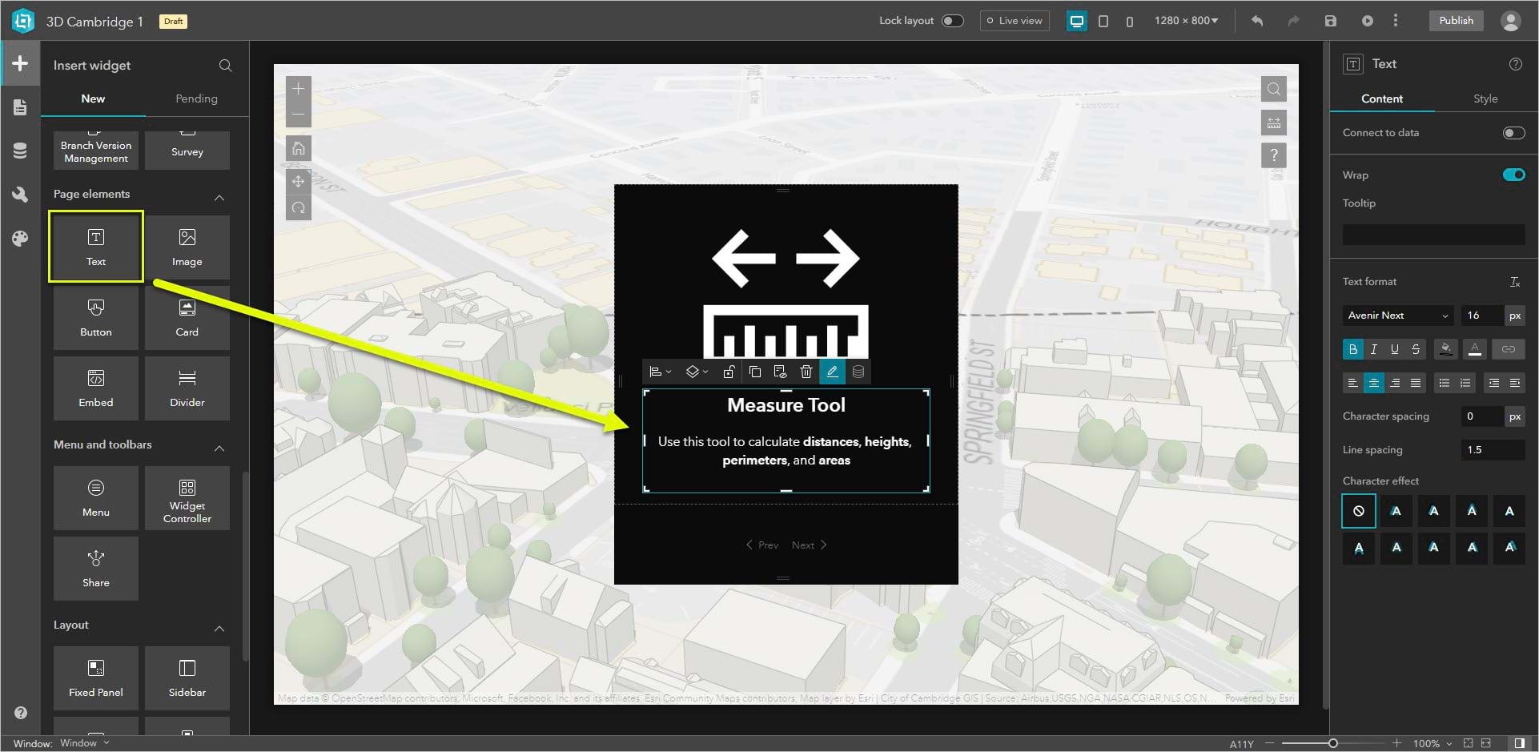Duplicate the text widget from the floating toolbar
This screenshot has height=752, width=1539.
(754, 371)
